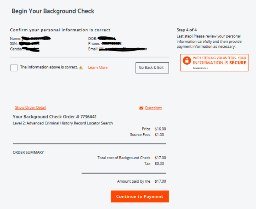
Task: Click the Level 2 Advanced Criminal History text
Action: [x=63, y=123]
